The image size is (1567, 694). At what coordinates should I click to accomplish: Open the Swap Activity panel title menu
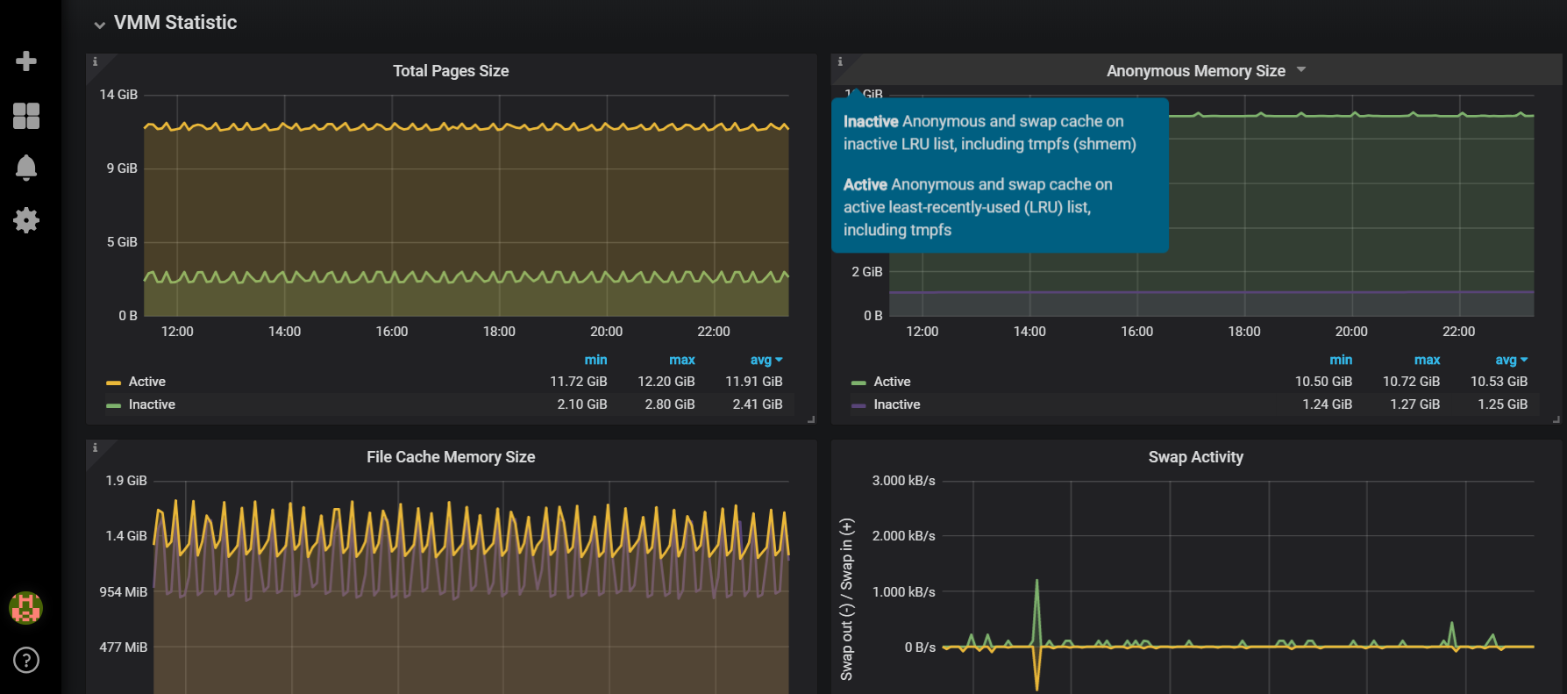click(x=1195, y=457)
